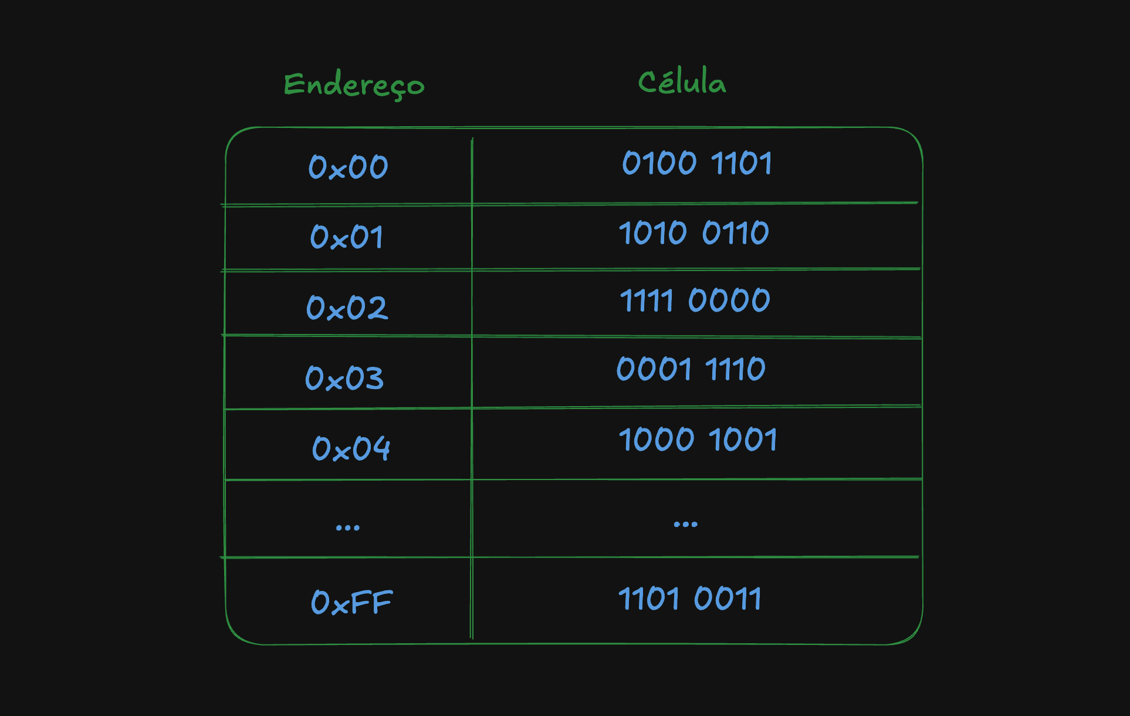Click nibble 0011 in 0xFF row
This screenshot has height=716, width=1130.
[x=728, y=599]
